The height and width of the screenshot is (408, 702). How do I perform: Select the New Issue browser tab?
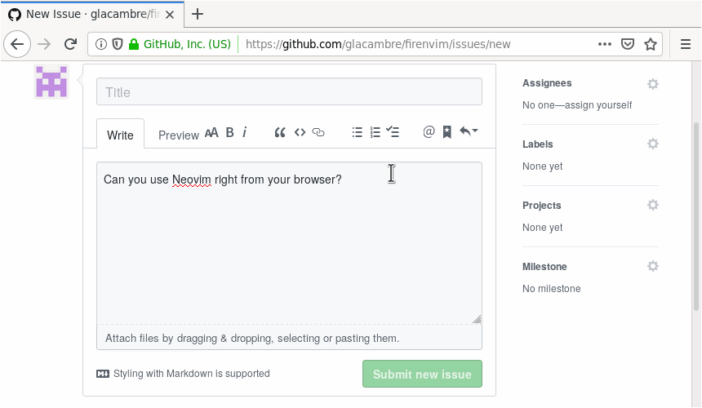pos(93,15)
